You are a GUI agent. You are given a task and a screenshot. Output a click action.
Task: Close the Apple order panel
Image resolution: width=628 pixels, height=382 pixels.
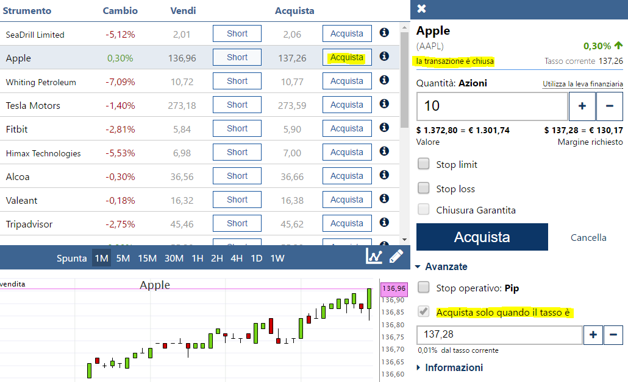[421, 9]
